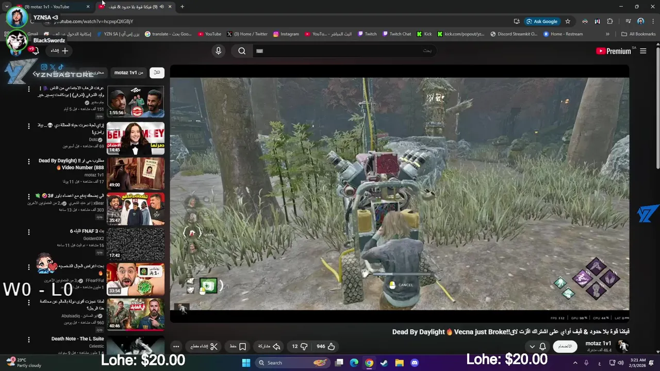660x371 pixels.
Task: Click the Windows taskbar Search box
Action: tap(293, 363)
